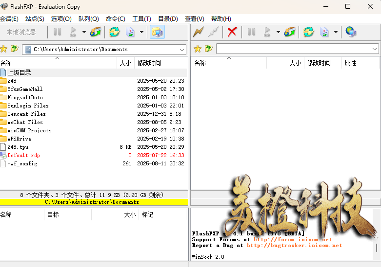Click the switch to remote browser globe icon
Screen dimensions: 381x267
351,32
